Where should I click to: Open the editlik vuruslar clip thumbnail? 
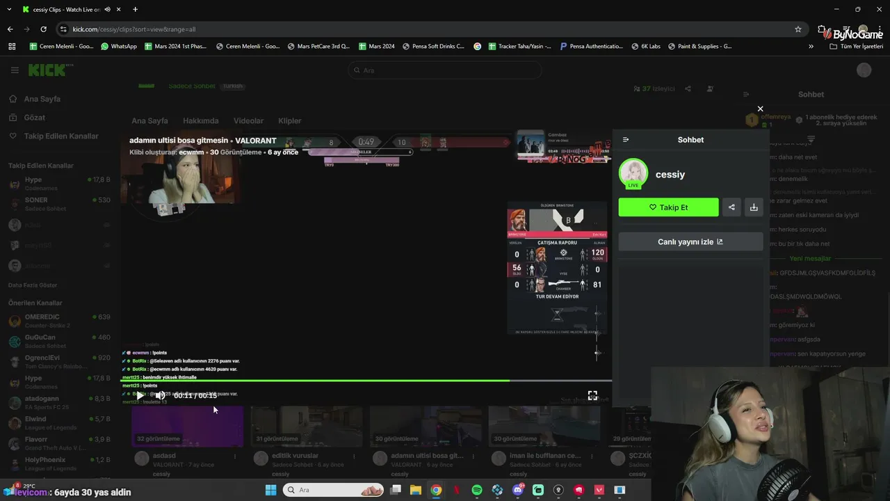(x=307, y=426)
